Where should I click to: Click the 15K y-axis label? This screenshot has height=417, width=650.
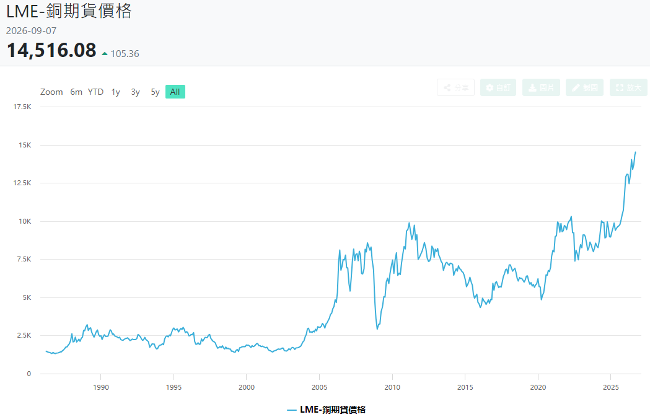pyautogui.click(x=25, y=145)
